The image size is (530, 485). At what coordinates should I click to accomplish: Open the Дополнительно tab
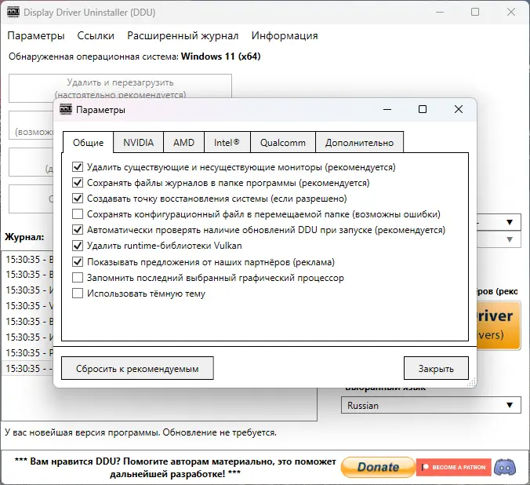(x=359, y=143)
